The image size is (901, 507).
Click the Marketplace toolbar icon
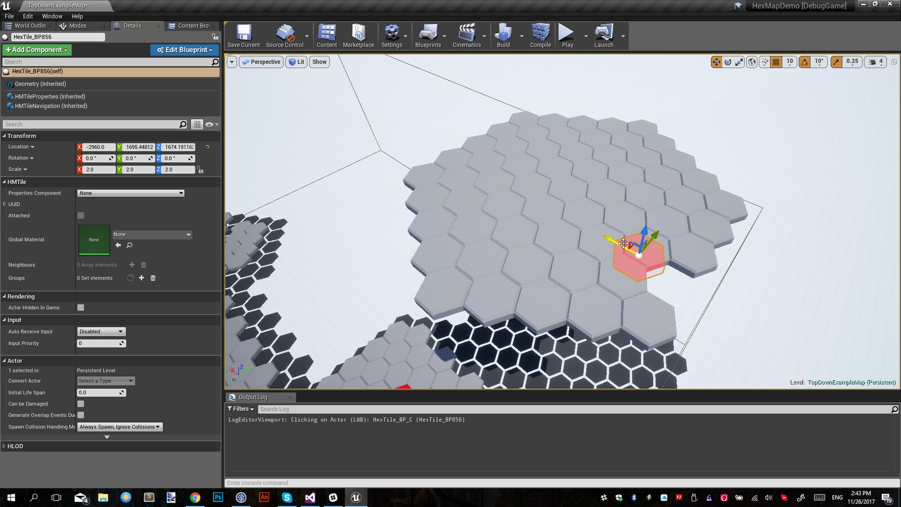click(x=358, y=34)
